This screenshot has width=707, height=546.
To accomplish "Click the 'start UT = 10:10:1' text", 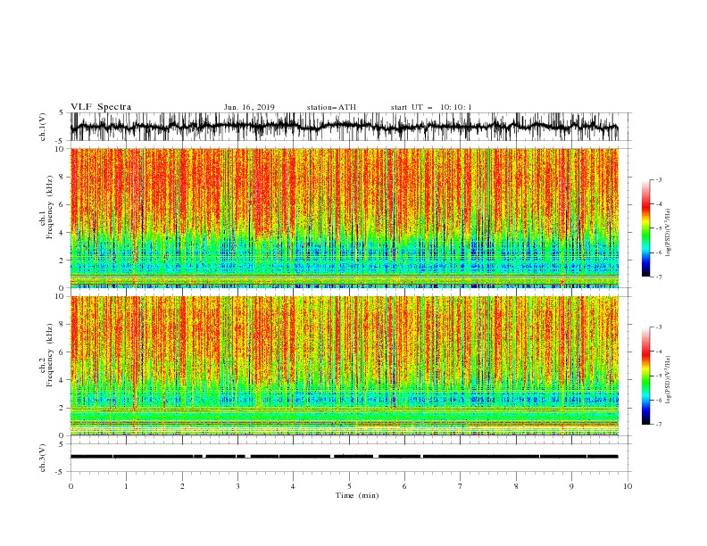I will point(431,107).
